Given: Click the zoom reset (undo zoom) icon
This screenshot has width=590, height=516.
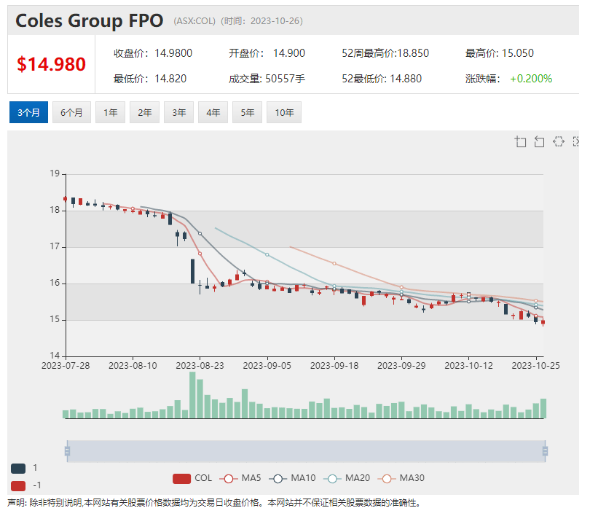Looking at the screenshot, I should pos(539,141).
